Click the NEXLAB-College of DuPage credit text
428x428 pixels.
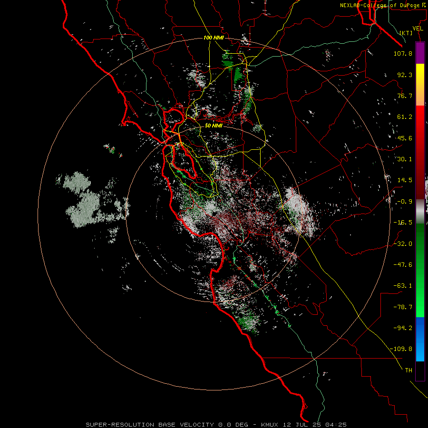(383, 5)
